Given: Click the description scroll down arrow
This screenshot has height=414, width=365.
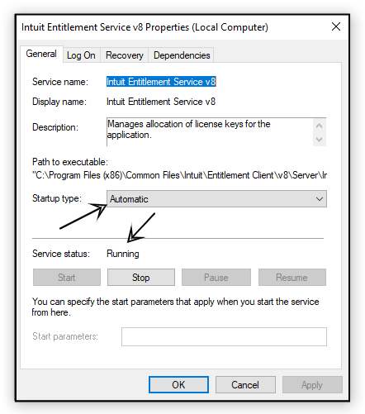Looking at the screenshot, I should coord(320,140).
